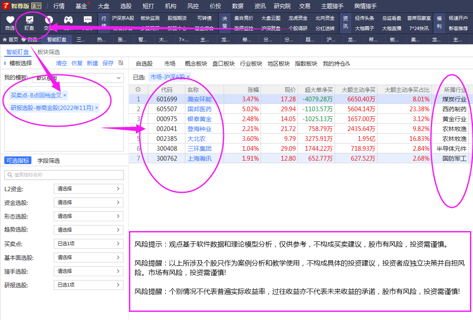Open 极速开户 shortcut

tap(458, 18)
